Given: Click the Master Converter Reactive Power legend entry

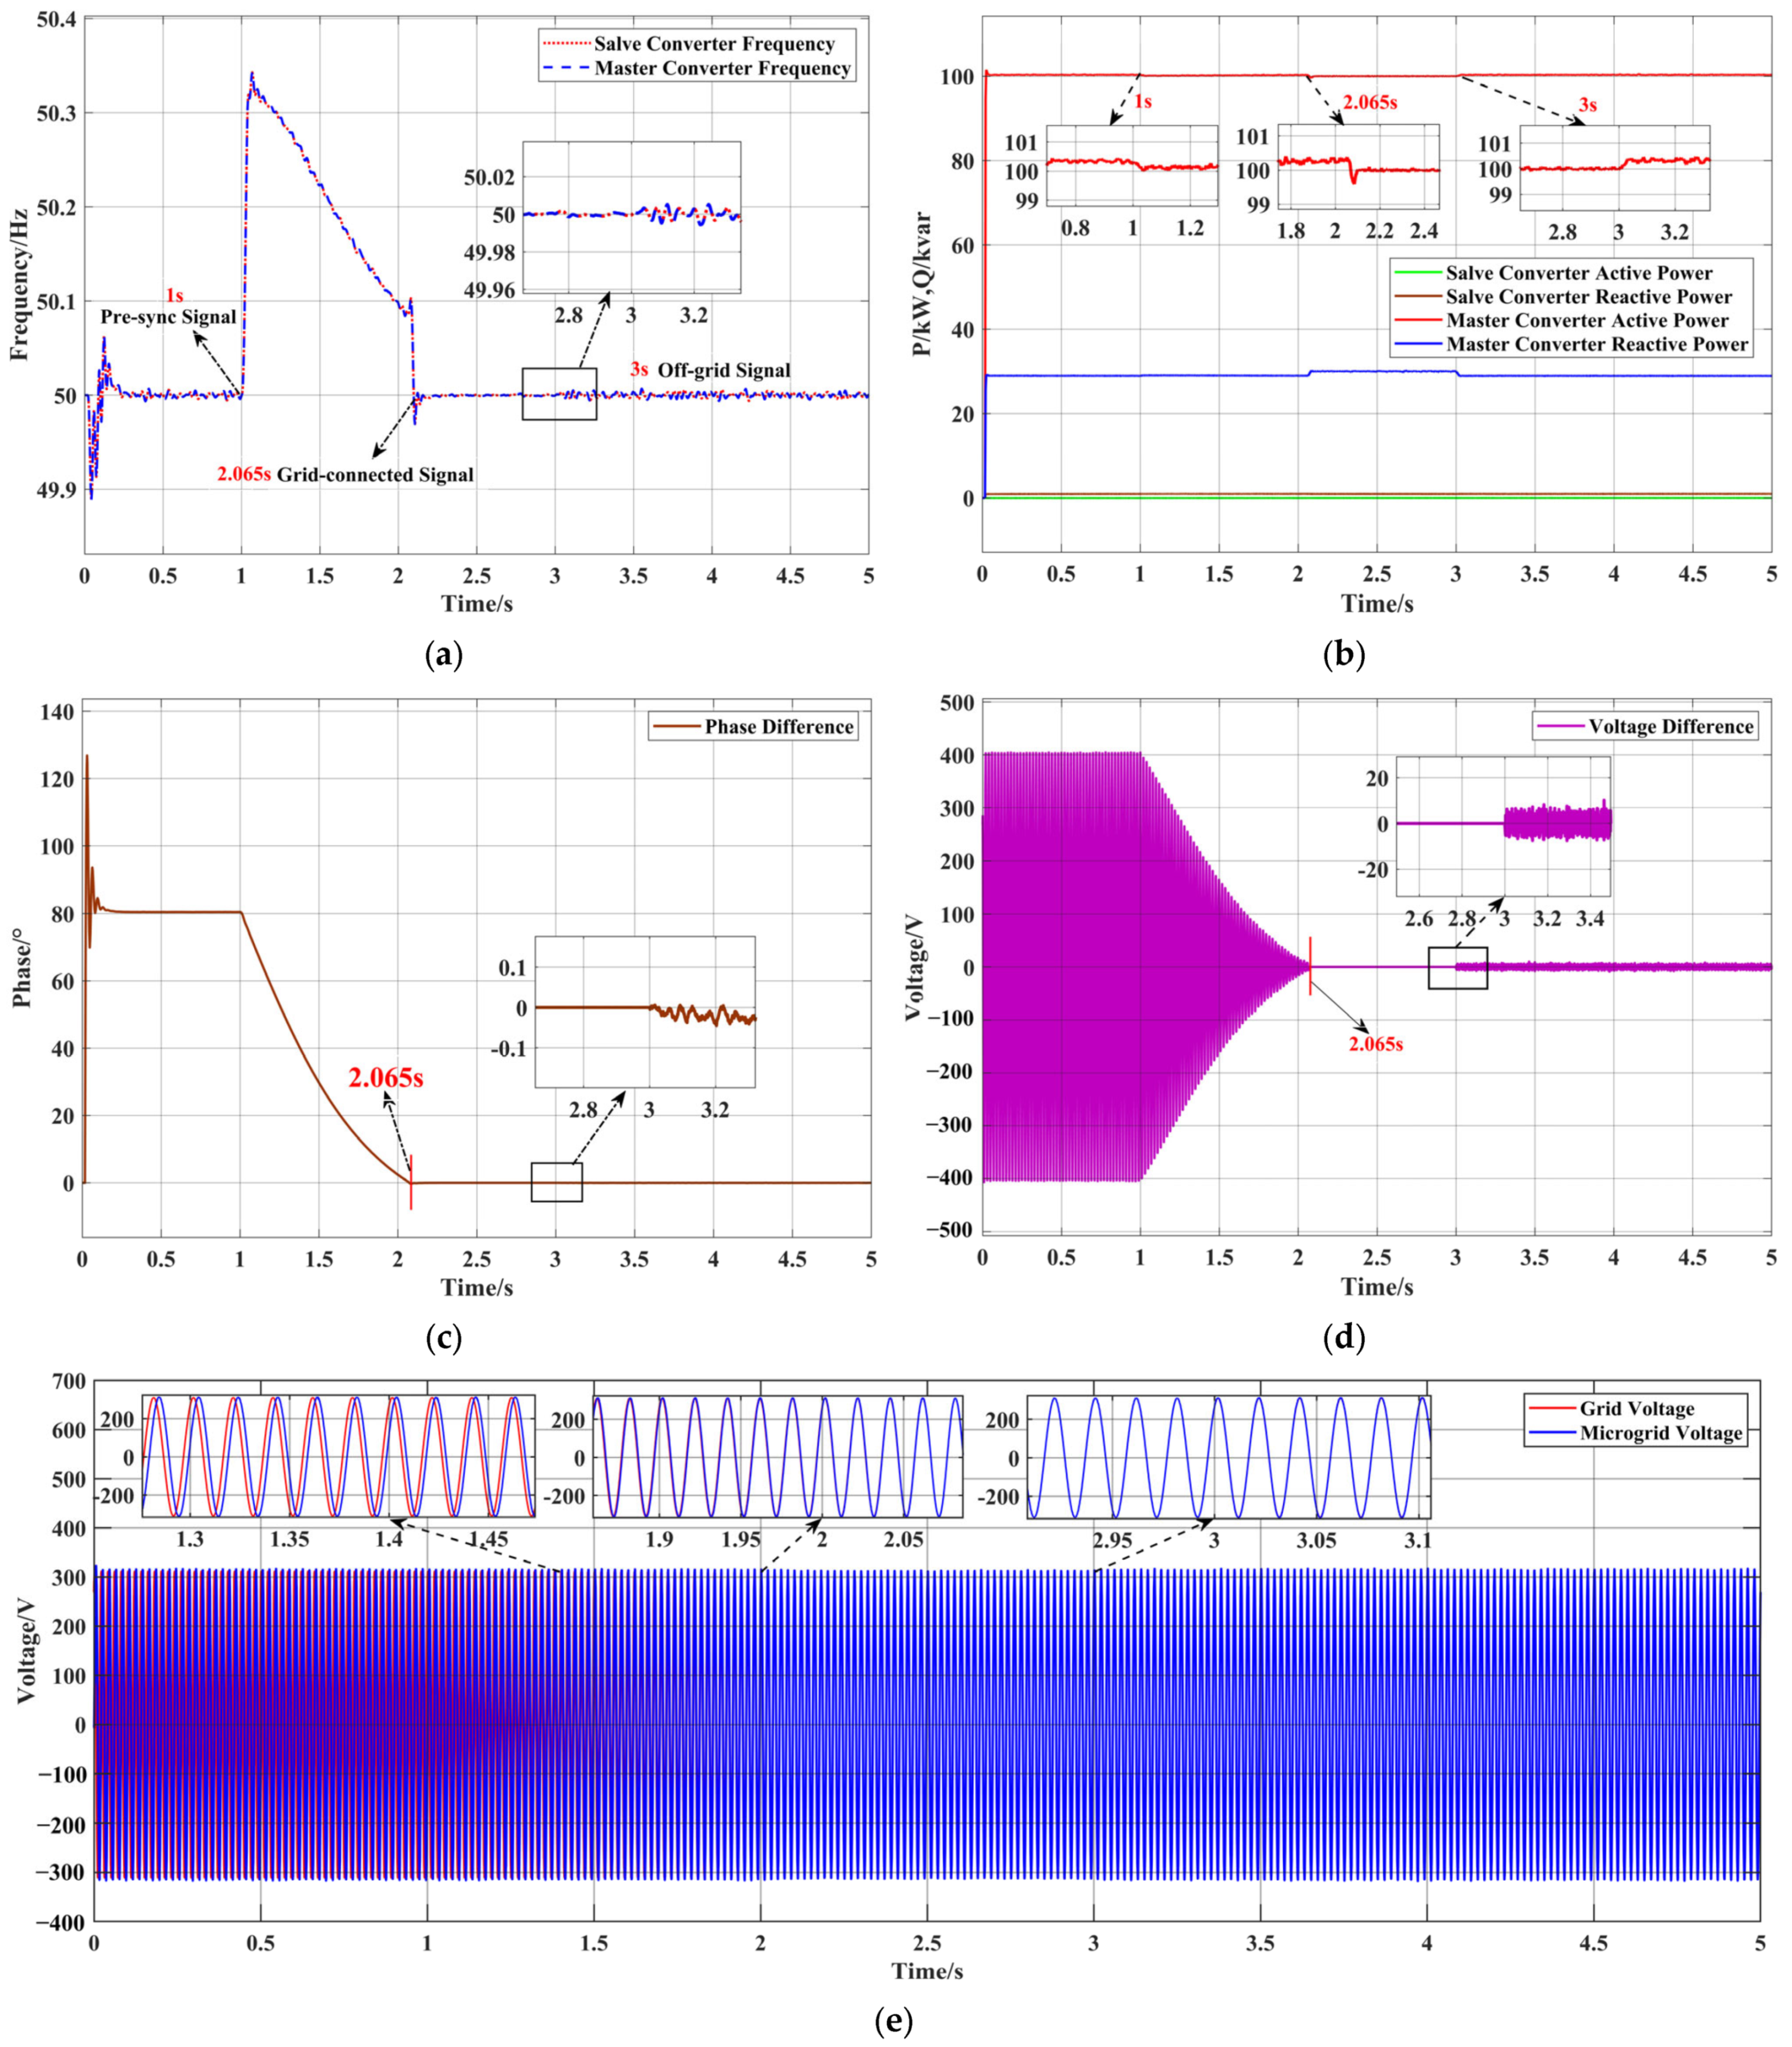Looking at the screenshot, I should [x=1596, y=344].
